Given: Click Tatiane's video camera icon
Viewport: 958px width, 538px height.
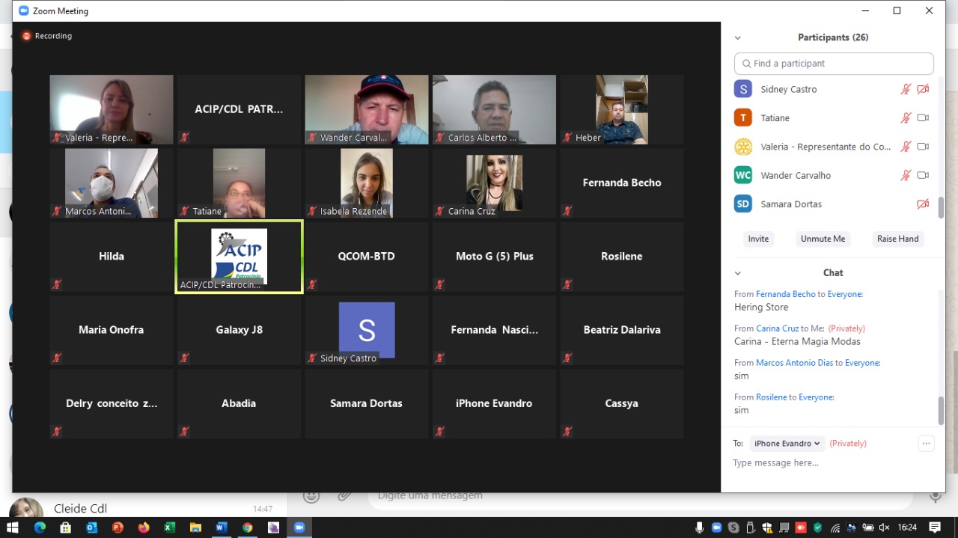Looking at the screenshot, I should tap(923, 118).
